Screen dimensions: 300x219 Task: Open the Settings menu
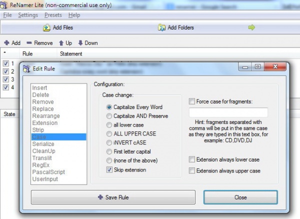tap(28, 15)
